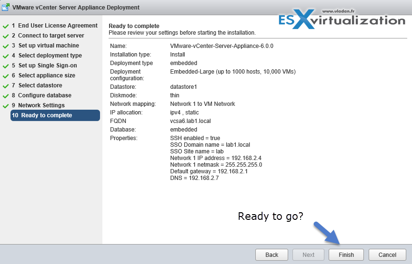This screenshot has width=412, height=264.
Task: Click 'Network 1 to VM Network' value
Action: (202, 104)
